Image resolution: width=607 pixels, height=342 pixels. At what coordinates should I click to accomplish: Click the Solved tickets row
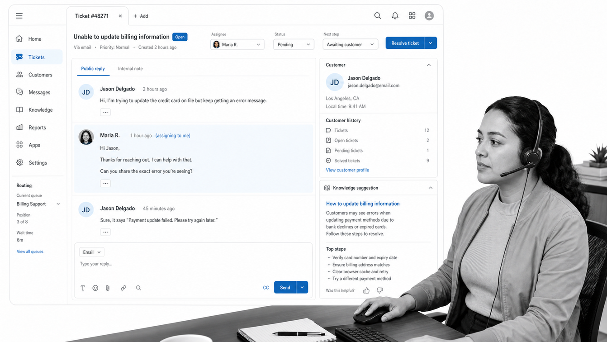coord(377,161)
